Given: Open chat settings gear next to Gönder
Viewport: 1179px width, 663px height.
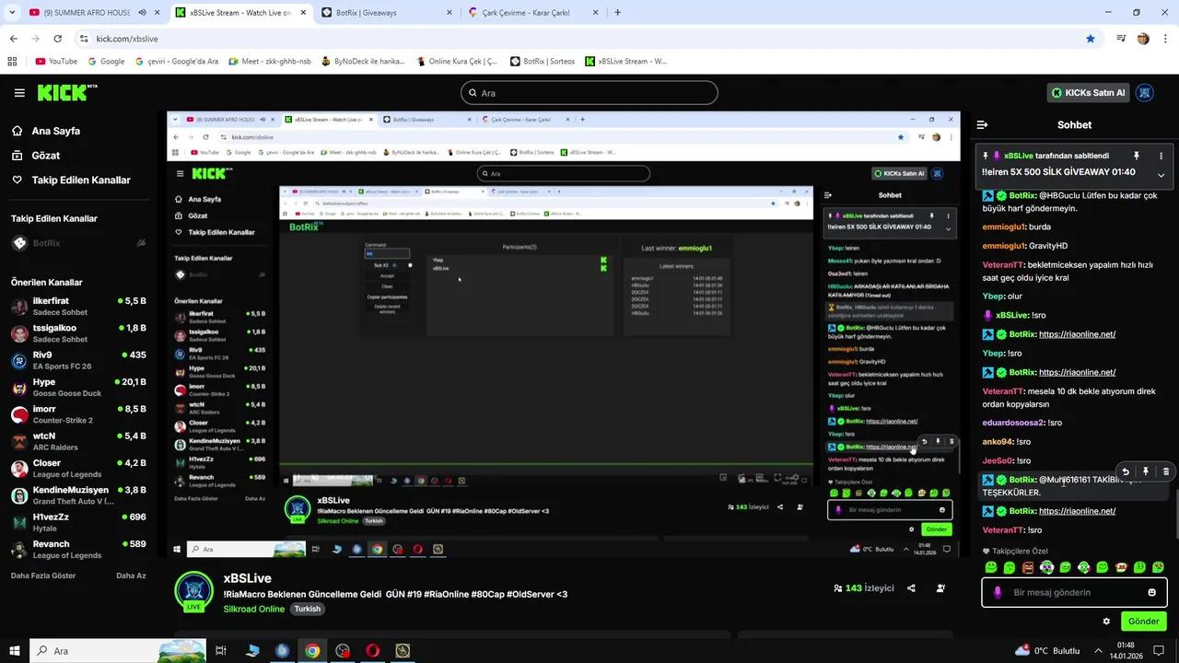Looking at the screenshot, I should click(1106, 622).
